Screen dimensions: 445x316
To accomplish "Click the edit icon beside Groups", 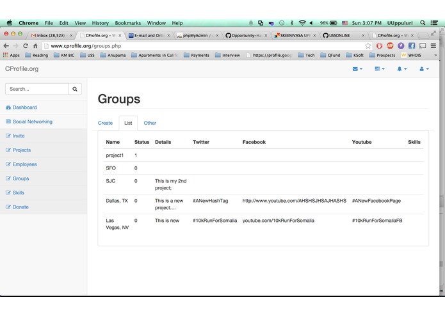I will (x=8, y=178).
